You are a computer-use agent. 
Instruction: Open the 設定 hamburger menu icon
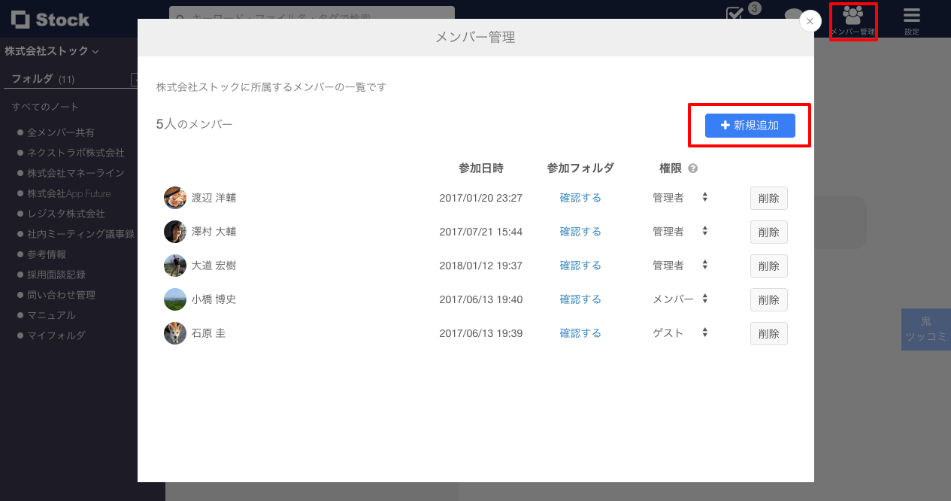coord(911,15)
